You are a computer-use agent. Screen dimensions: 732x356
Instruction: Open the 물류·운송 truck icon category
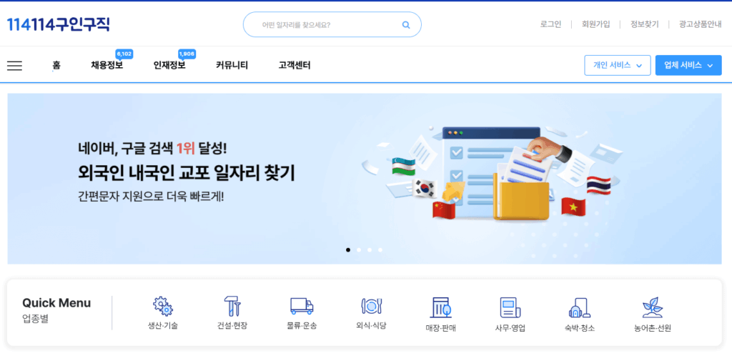[302, 306]
